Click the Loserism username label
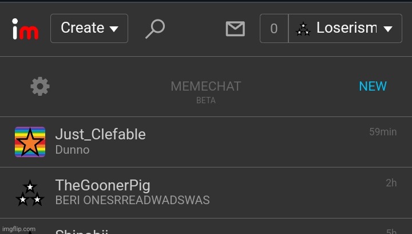Viewport: 412px width, 234px height. 347,28
